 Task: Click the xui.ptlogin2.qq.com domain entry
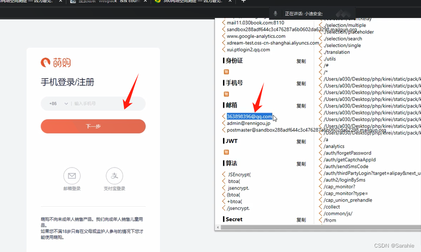248,50
